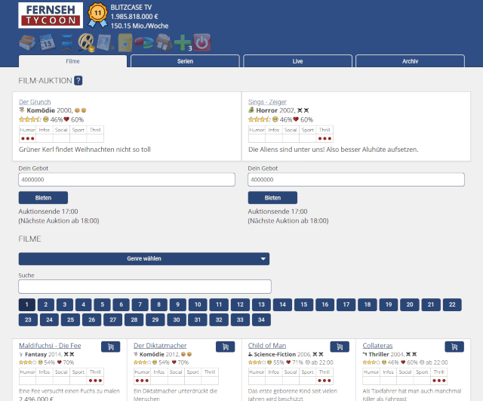Screen dimensions: 483x401
Task: Open Maldifuchsi - Die Fee film link
Action: 50,346
